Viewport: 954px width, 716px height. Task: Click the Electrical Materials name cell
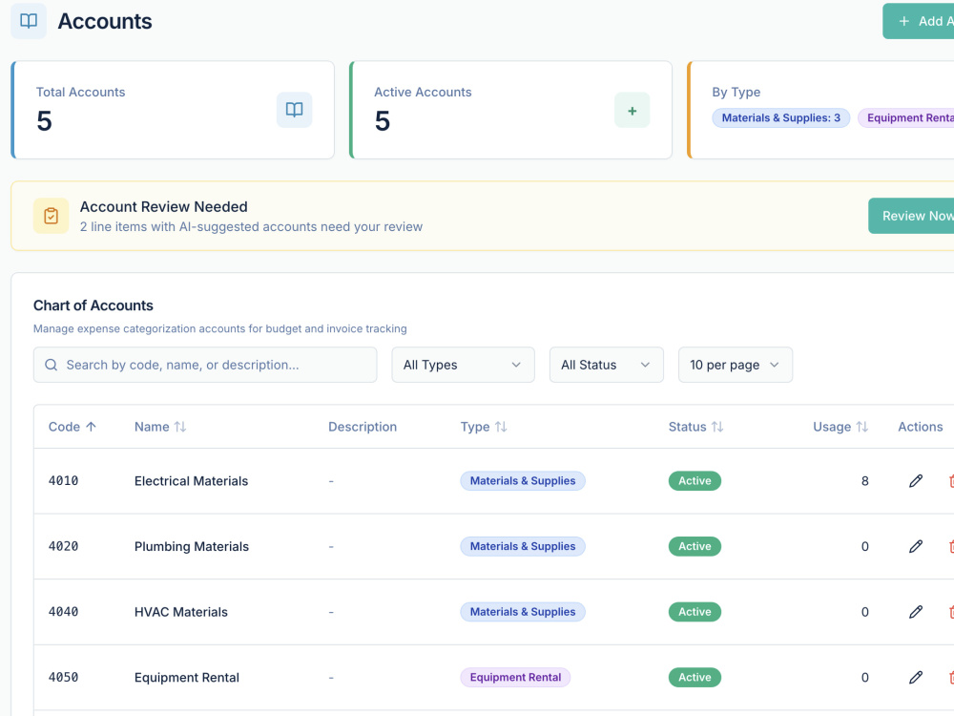[191, 481]
